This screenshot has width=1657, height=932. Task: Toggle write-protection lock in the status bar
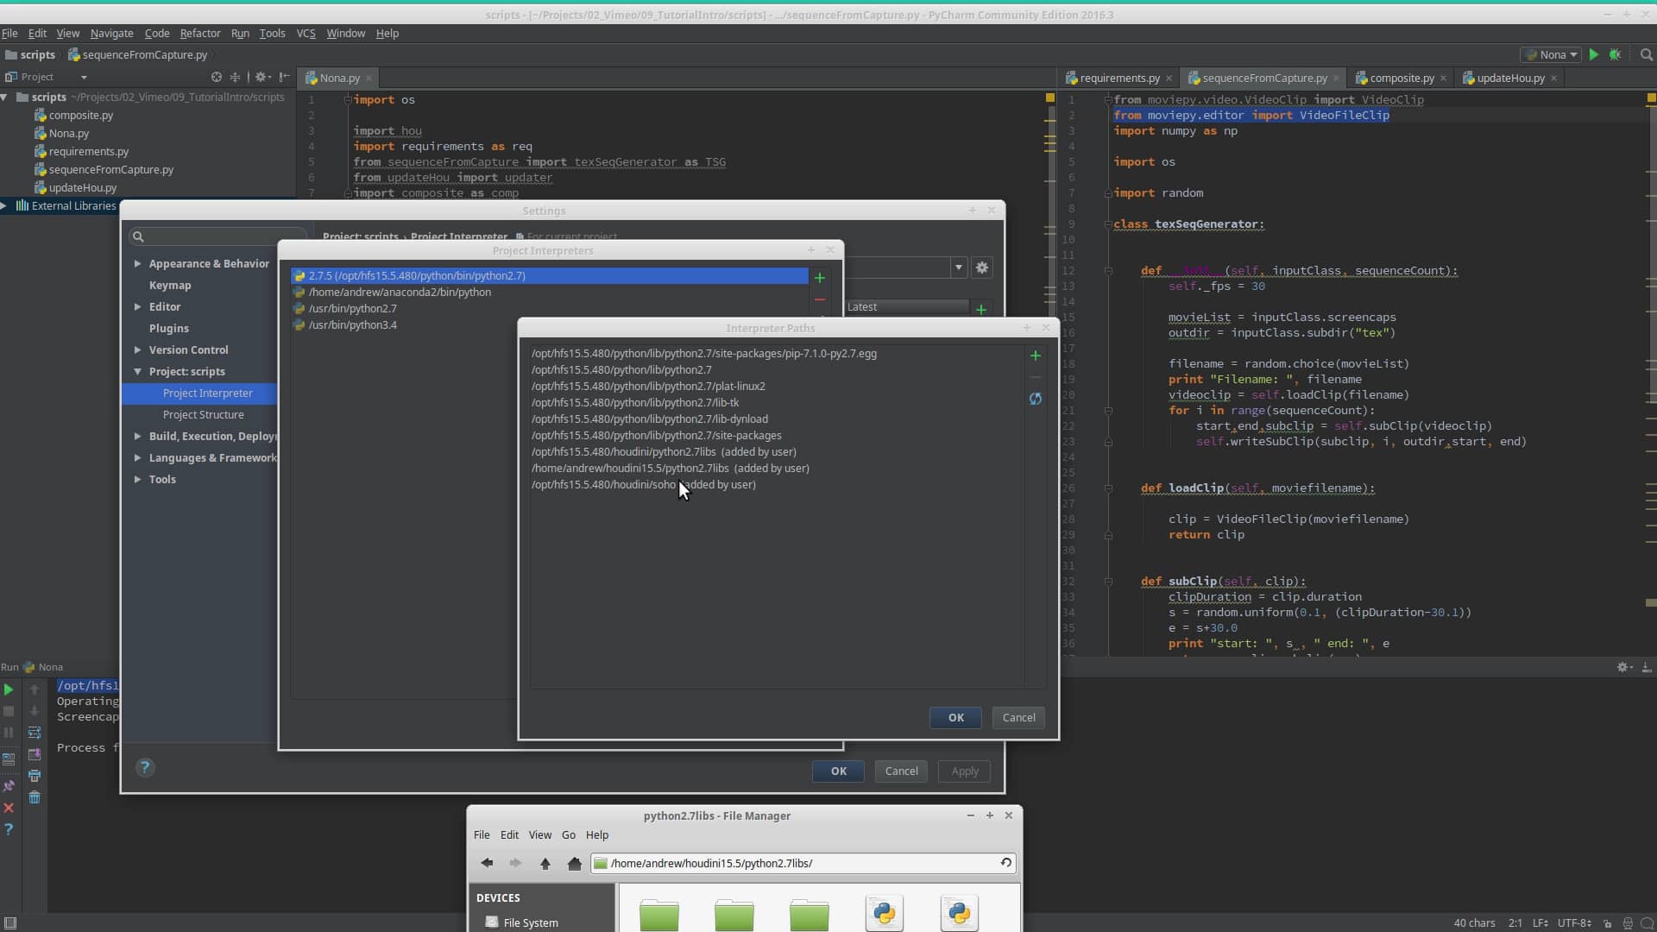click(1607, 923)
